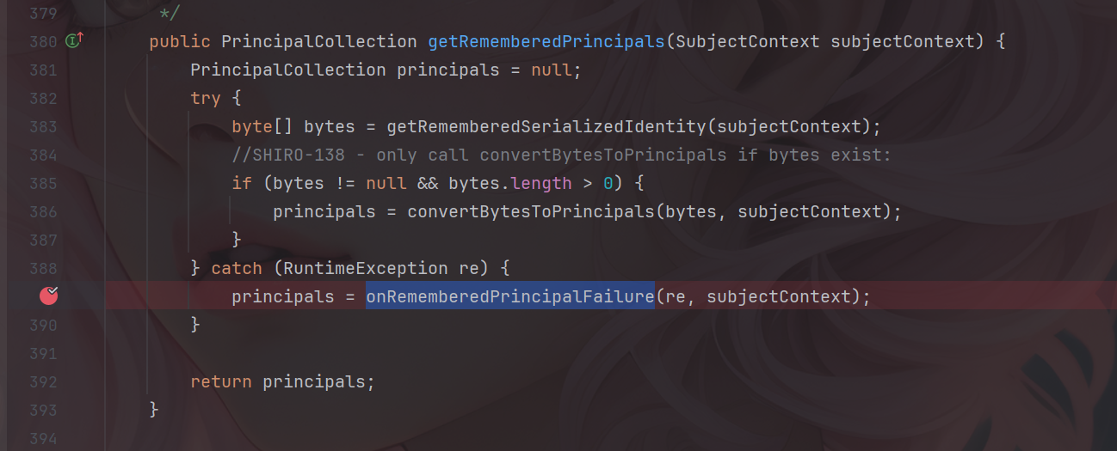
Task: Click line number 380 in the gutter
Action: (x=42, y=41)
